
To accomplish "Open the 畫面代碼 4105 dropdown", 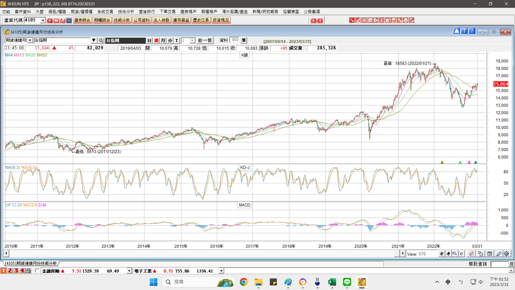I will tap(43, 20).
